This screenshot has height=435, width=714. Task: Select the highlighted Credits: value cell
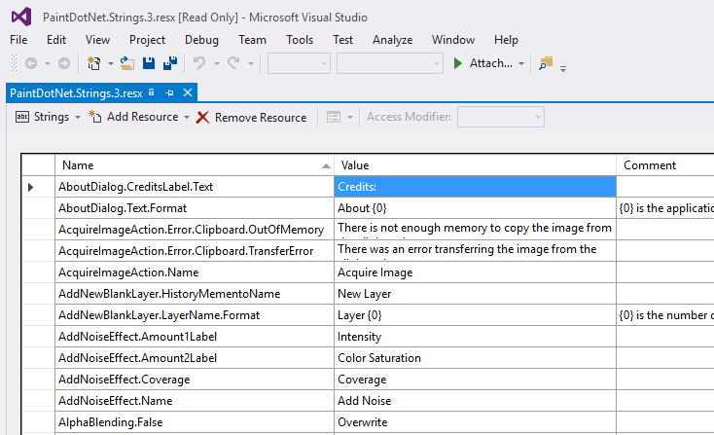click(475, 187)
